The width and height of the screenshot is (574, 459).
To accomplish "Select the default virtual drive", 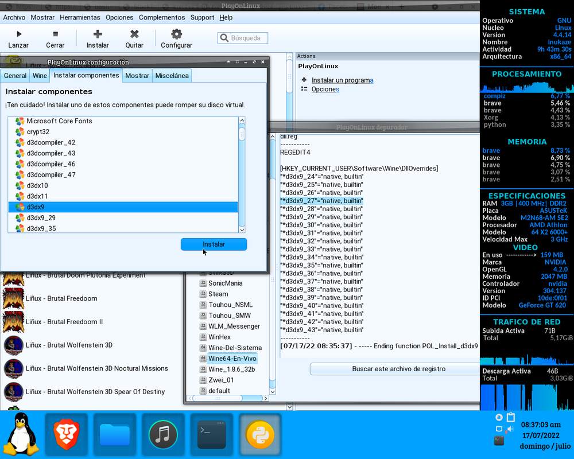I will click(219, 391).
